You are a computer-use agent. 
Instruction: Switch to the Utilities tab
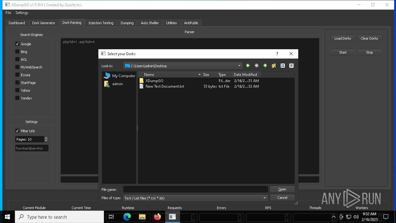[x=171, y=23]
